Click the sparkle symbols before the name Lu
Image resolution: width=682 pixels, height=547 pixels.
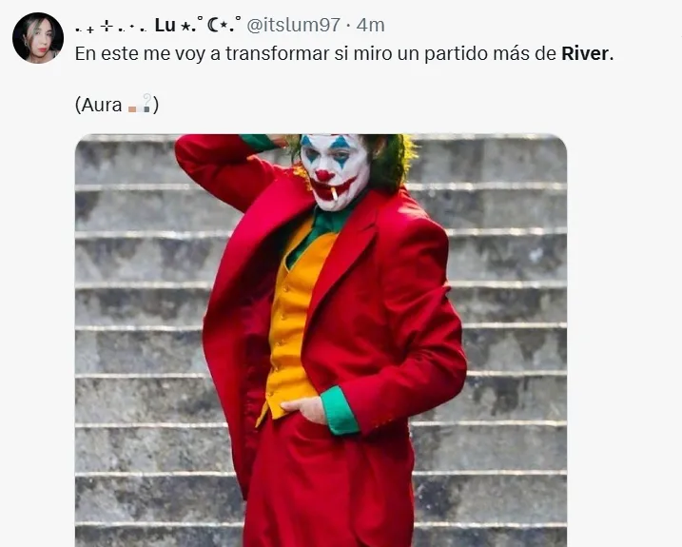click(113, 27)
